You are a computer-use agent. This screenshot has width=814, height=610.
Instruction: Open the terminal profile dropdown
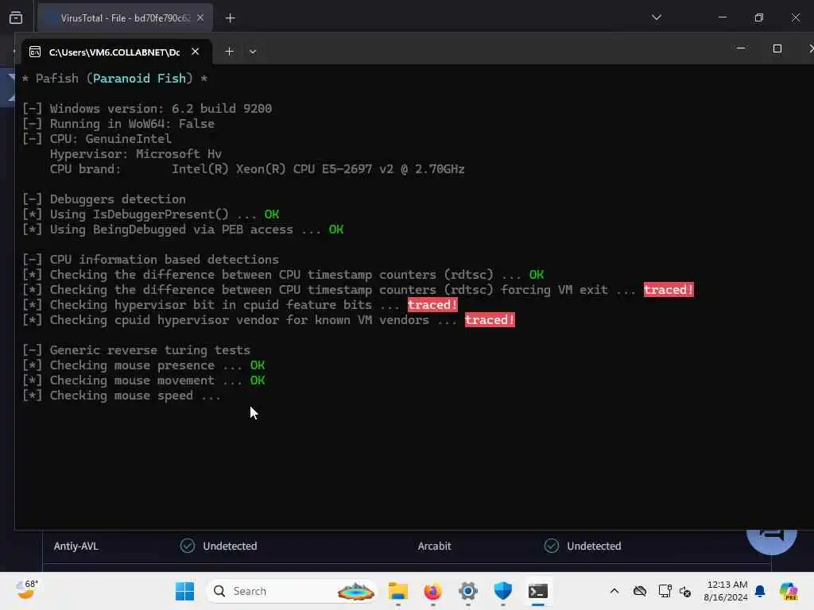(252, 52)
